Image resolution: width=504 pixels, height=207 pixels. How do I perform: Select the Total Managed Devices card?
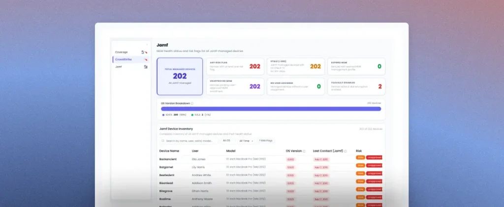coord(180,76)
